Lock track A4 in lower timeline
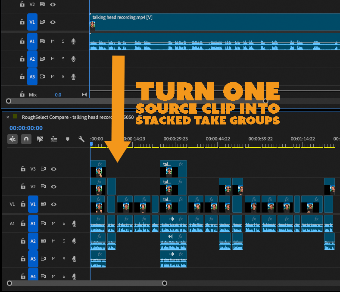Screen dimensions: 340x292 [x=23, y=276]
